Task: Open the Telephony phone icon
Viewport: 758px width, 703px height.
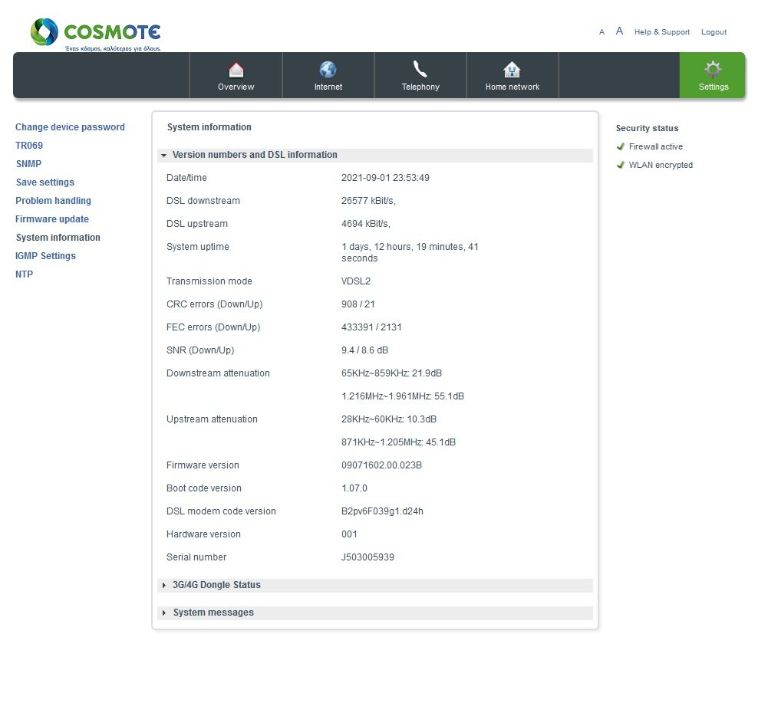Action: coord(420,70)
